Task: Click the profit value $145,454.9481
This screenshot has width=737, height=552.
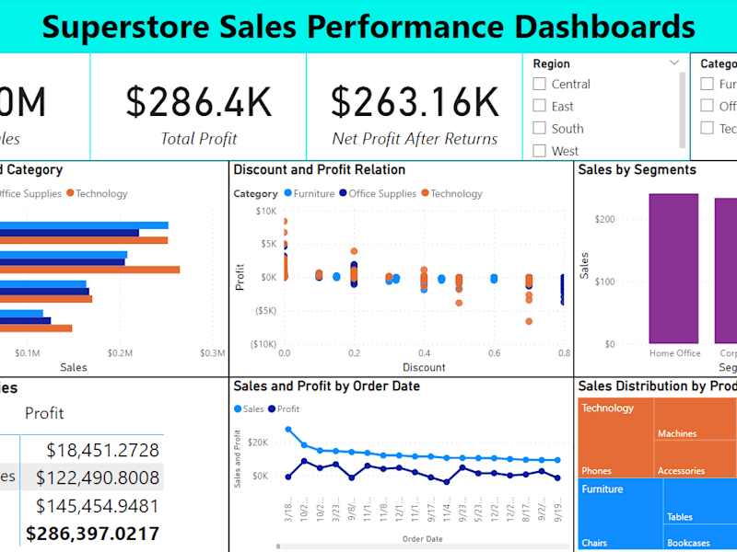Action: pos(98,506)
